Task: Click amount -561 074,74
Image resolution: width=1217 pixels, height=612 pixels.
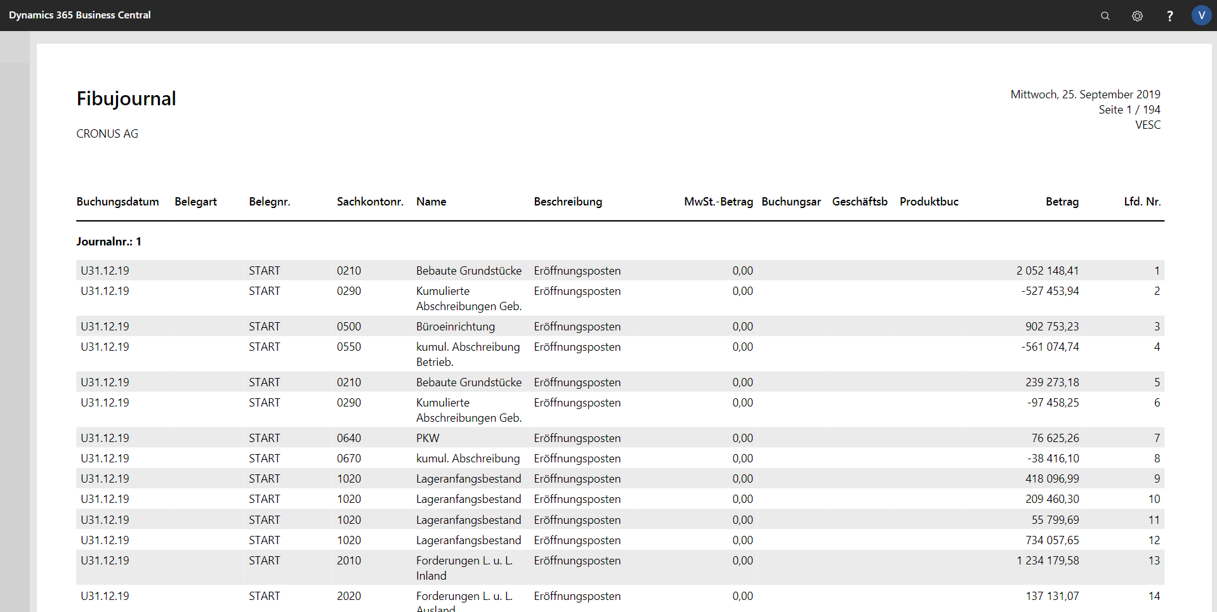Action: [x=1050, y=347]
